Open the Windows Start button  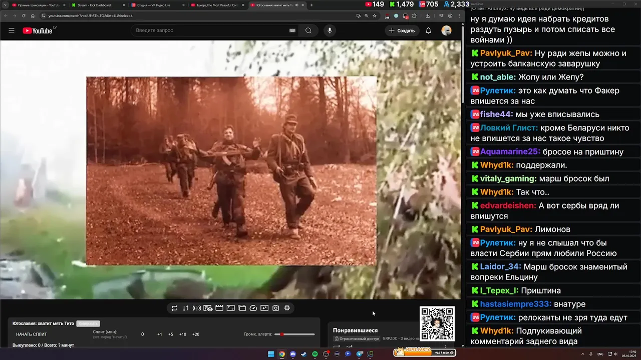pyautogui.click(x=271, y=354)
